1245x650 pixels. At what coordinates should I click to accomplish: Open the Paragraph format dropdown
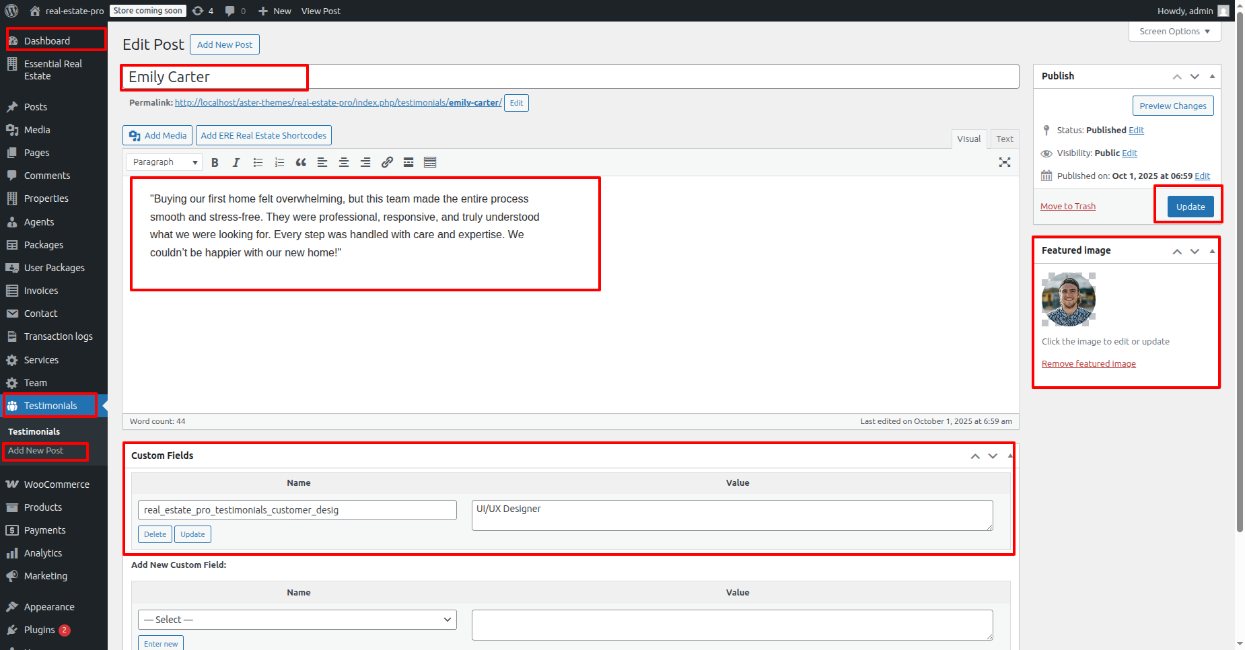click(164, 162)
